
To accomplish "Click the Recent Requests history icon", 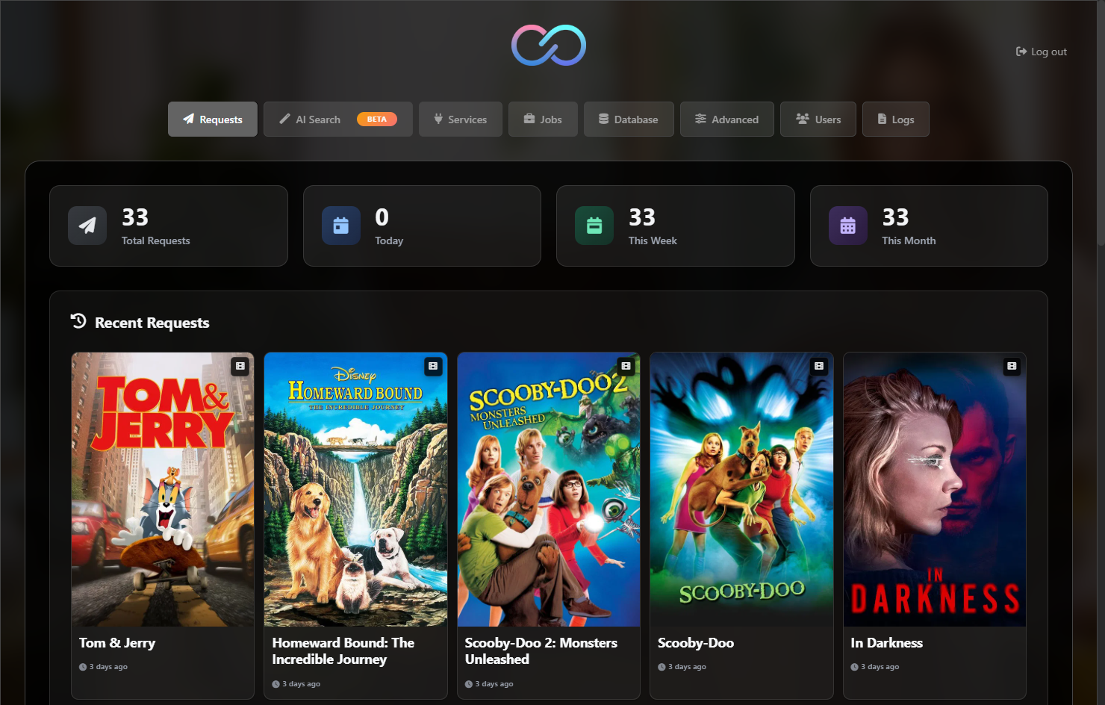I will point(78,321).
